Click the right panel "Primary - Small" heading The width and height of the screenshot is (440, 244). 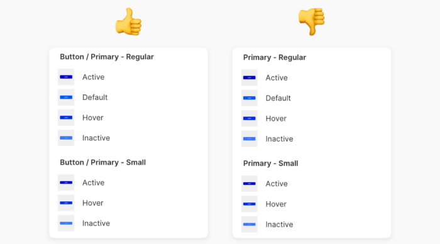point(270,164)
